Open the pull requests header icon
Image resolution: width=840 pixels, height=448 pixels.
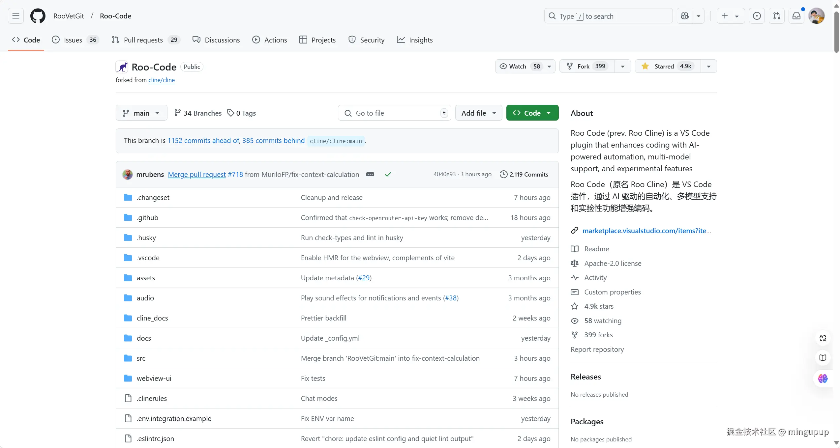777,16
